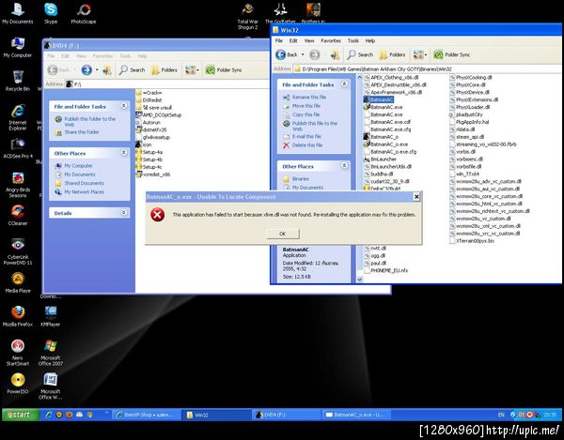Image resolution: width=564 pixels, height=440 pixels.
Task: Open Skype desktop icon
Action: 51,13
